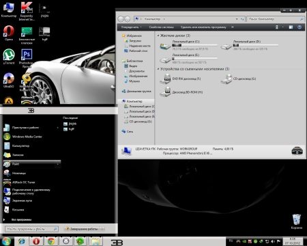Open remote desktop connection from Start menu

32,191
